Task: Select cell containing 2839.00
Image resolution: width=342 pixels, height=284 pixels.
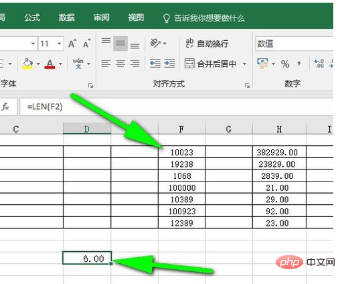Action: click(x=279, y=175)
